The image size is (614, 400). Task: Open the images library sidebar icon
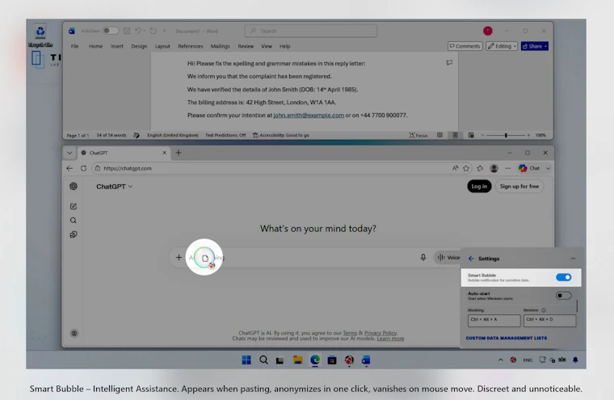(74, 234)
